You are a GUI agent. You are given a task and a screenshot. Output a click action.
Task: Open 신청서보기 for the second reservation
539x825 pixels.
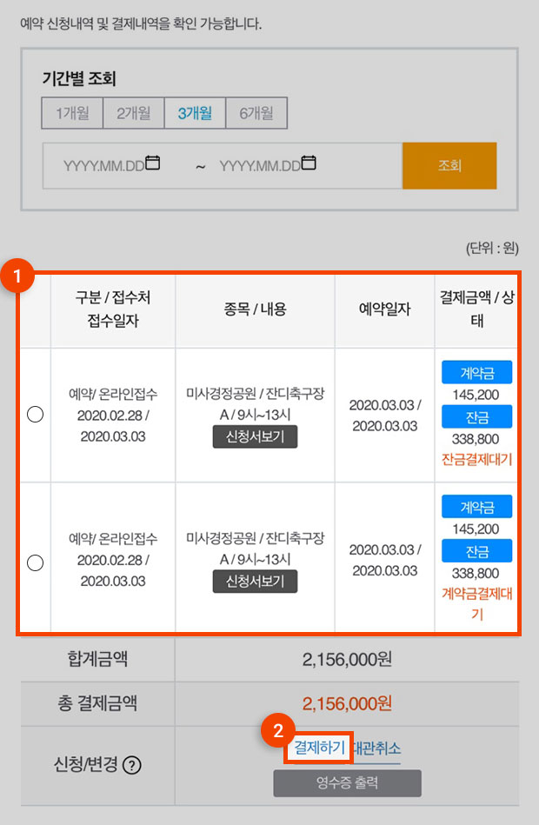click(256, 582)
